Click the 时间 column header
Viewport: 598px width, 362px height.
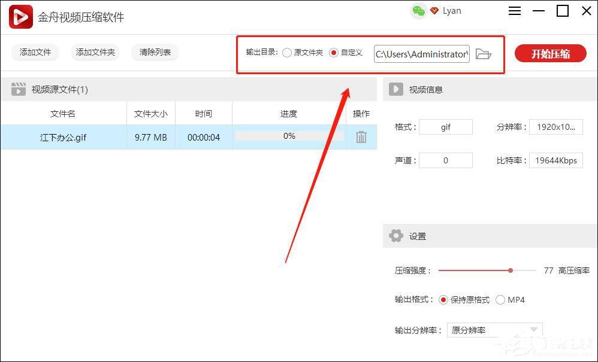(x=203, y=114)
